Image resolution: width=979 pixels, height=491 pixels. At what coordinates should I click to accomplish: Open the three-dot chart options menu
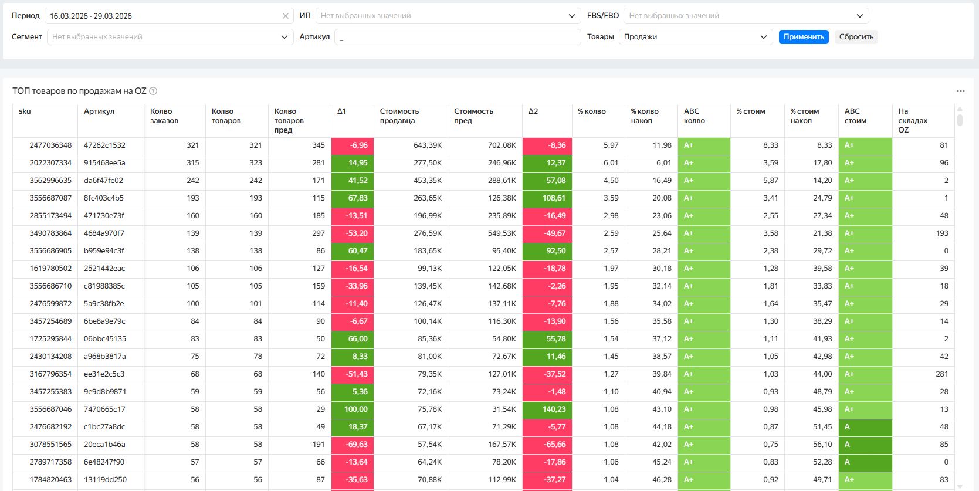[x=960, y=91]
